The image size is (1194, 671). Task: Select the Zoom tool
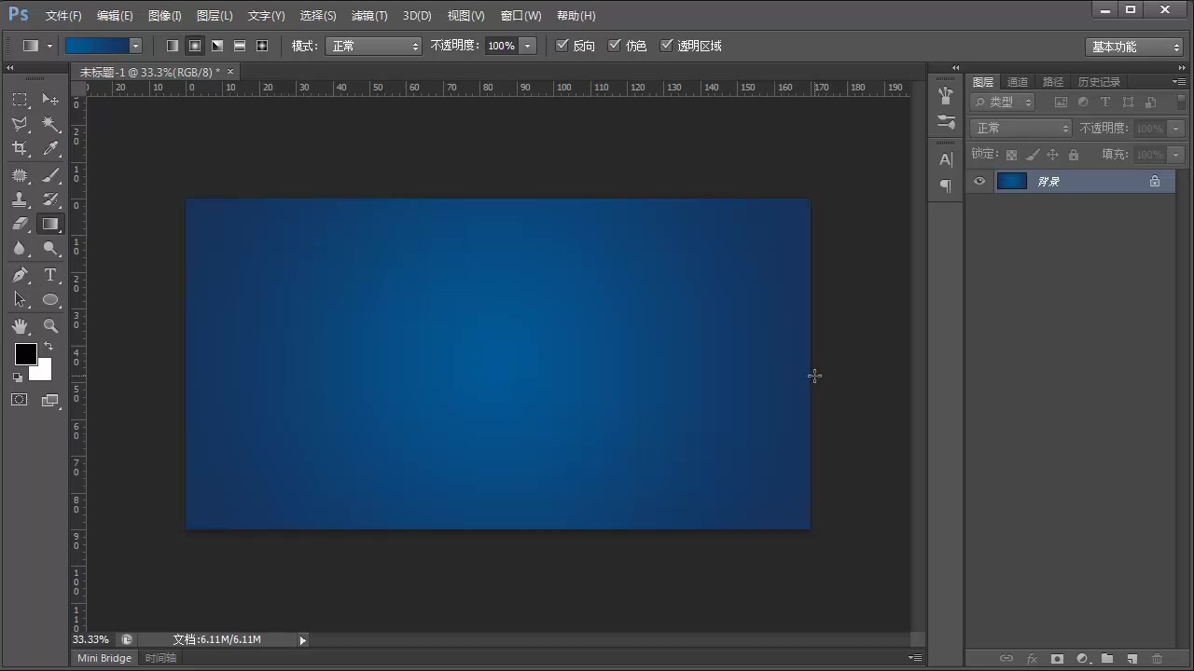coord(50,326)
